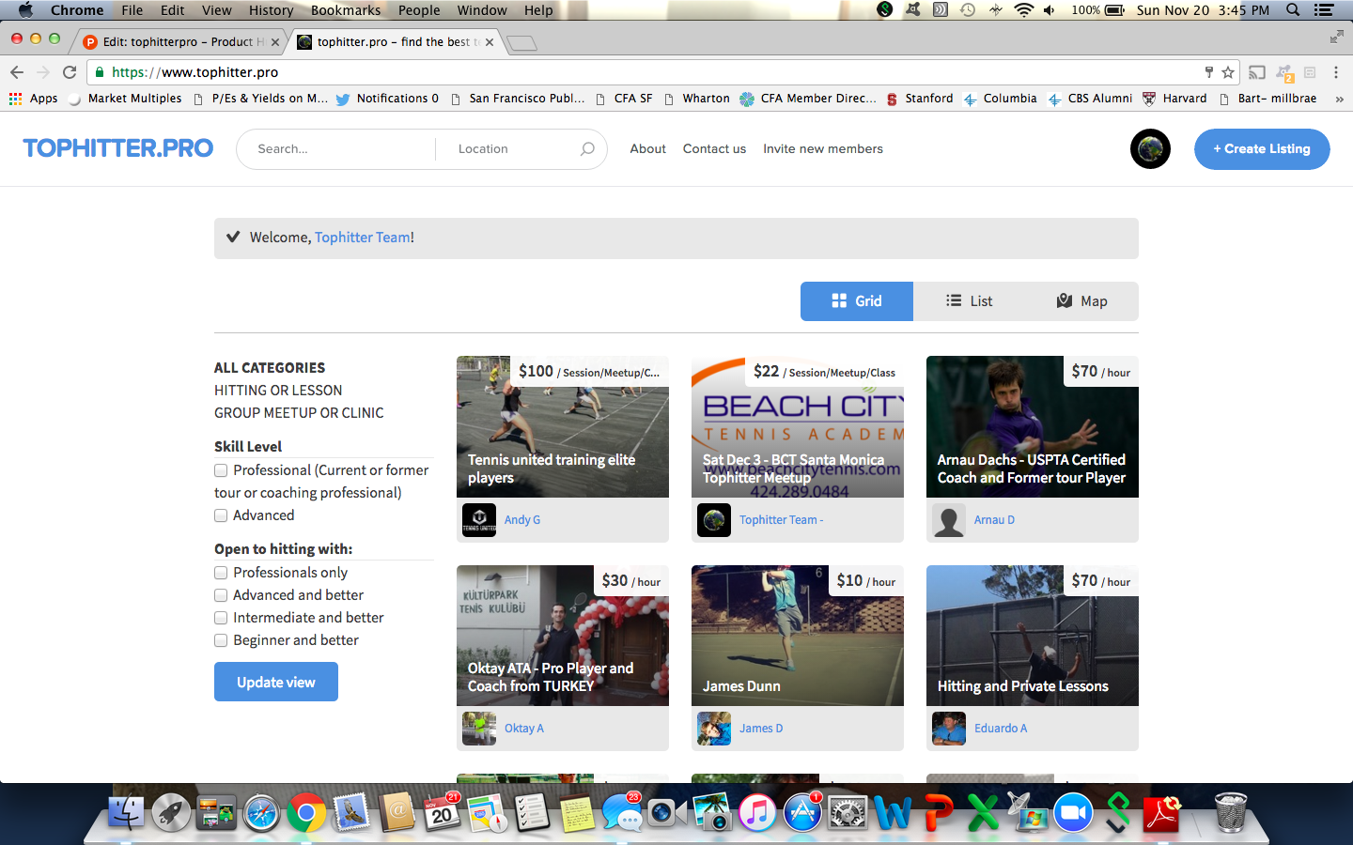Launch Microsoft Word from the dock
The image size is (1353, 845).
(x=893, y=812)
